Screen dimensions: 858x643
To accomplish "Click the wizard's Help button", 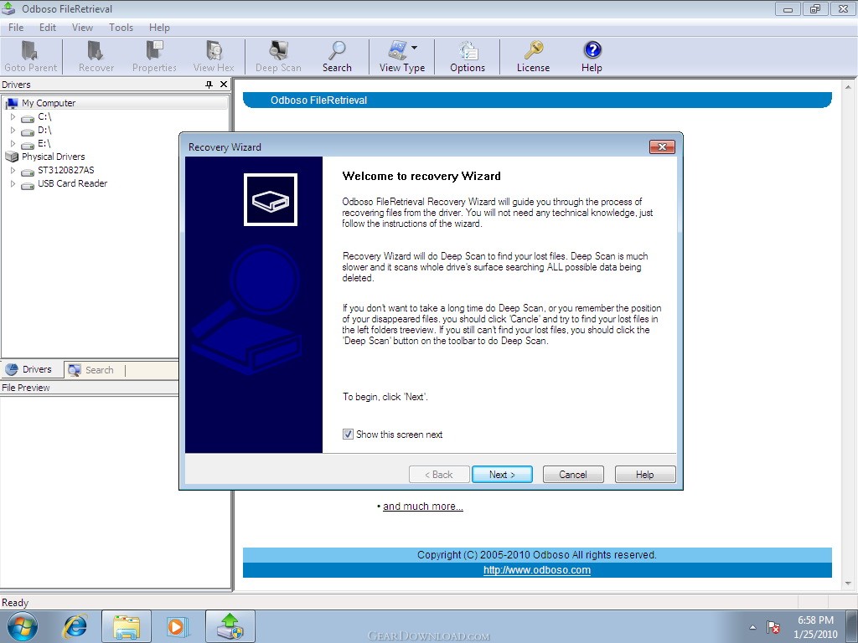I will 645,474.
